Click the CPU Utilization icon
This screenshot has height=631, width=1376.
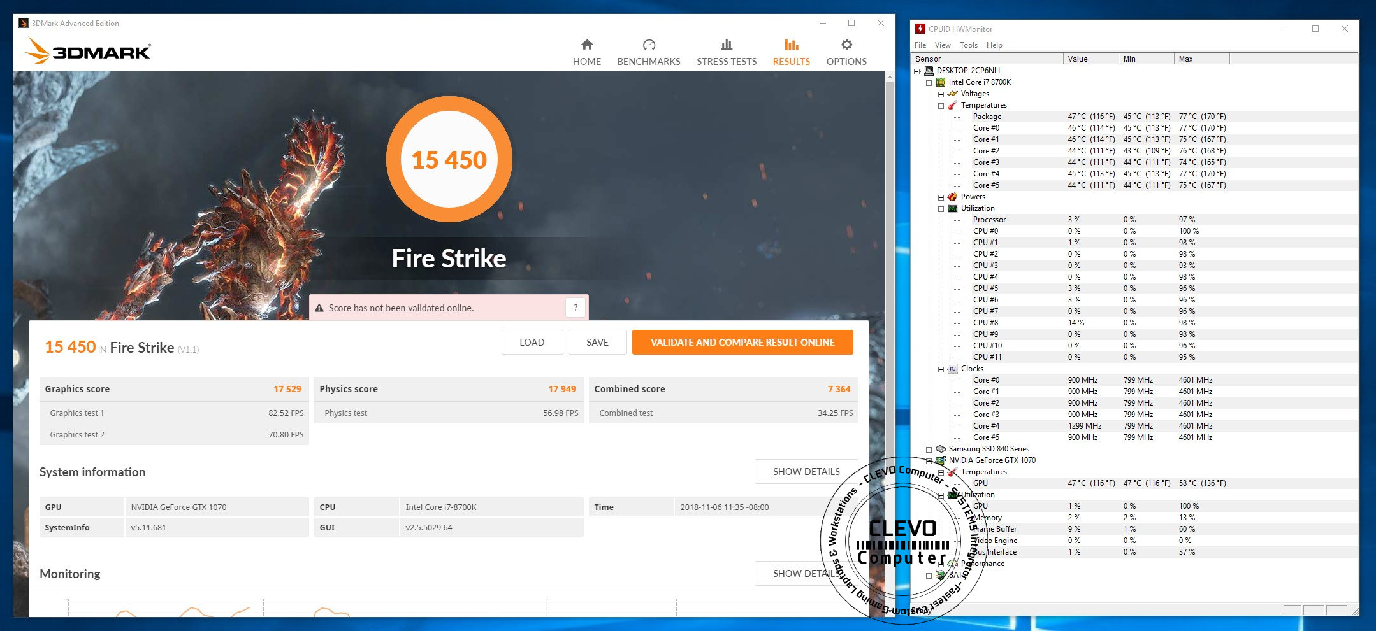pyautogui.click(x=953, y=208)
